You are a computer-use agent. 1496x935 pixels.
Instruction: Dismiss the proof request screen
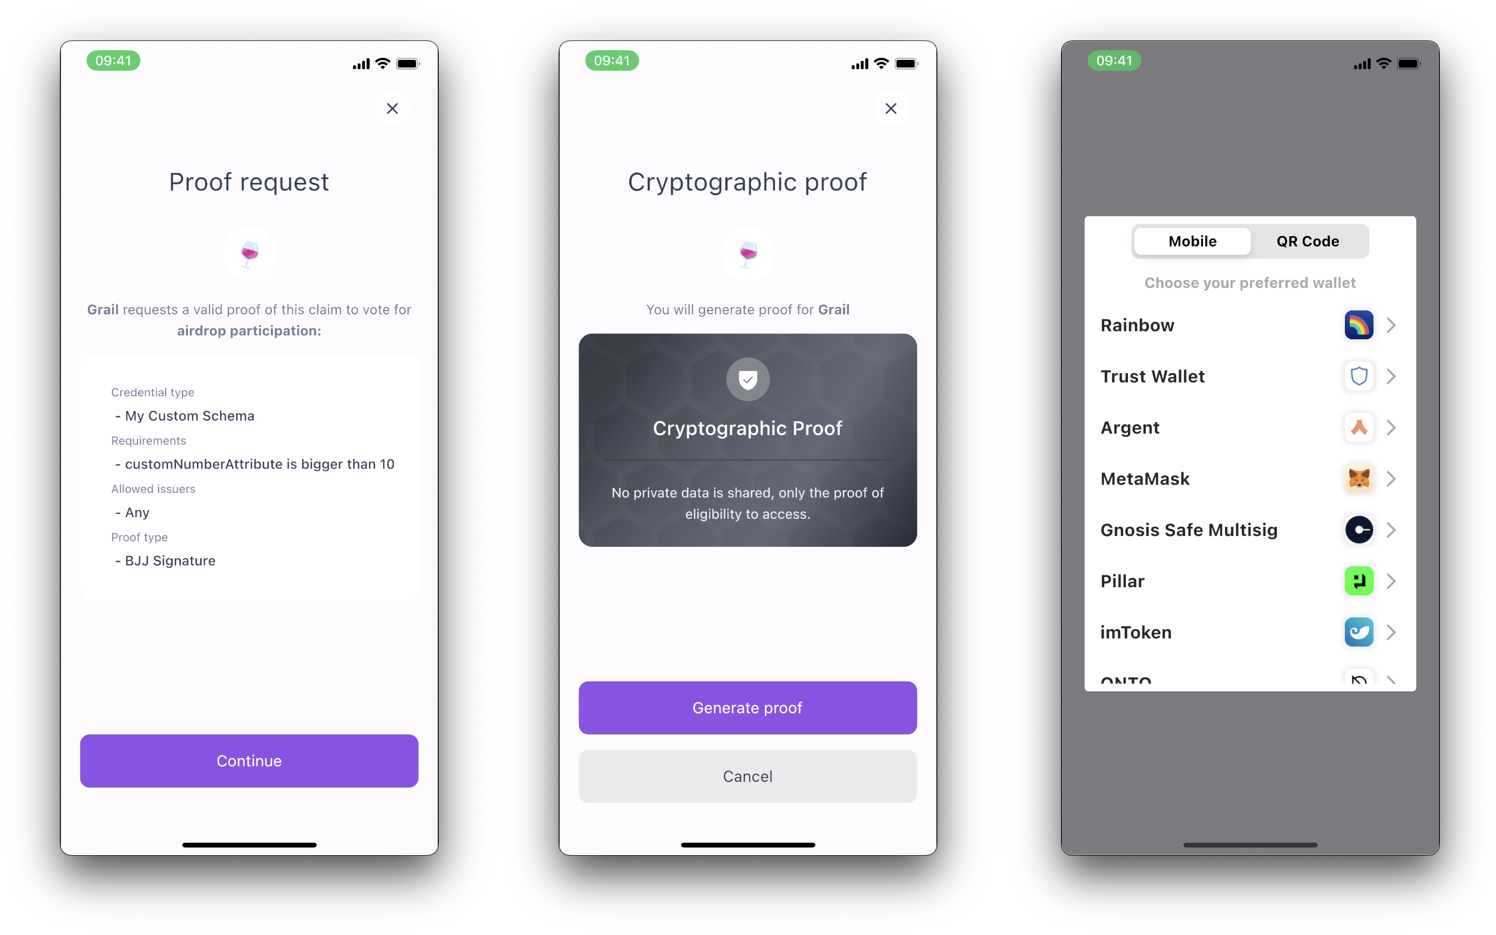392,108
